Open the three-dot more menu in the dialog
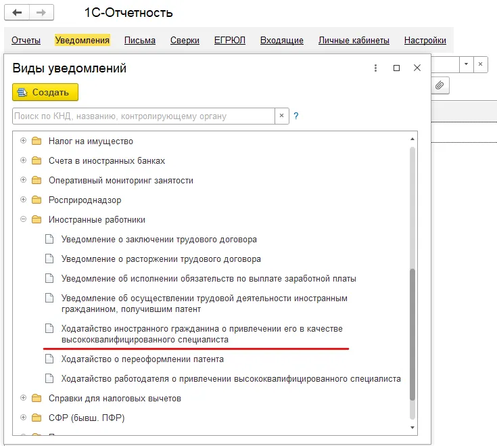 coord(375,68)
